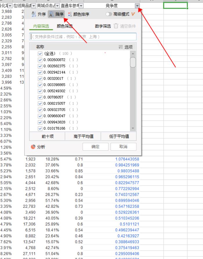203x259 pixels.
Task: Open the 商城点击占比 column filter dropdown
Action: (x=57, y=6)
